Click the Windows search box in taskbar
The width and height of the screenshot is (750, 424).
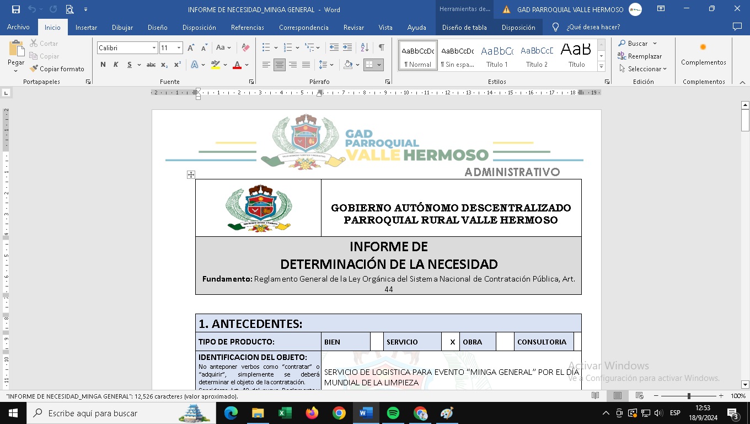110,413
